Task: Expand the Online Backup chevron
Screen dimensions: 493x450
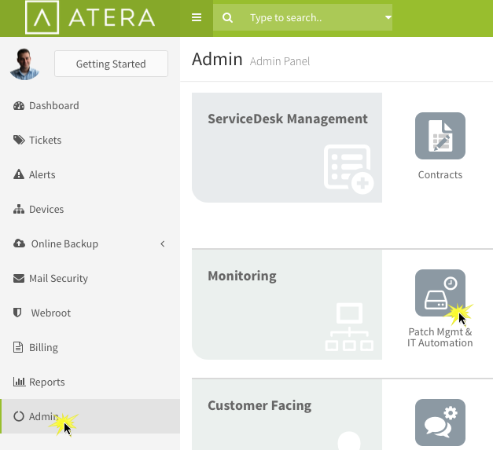Action: (163, 243)
